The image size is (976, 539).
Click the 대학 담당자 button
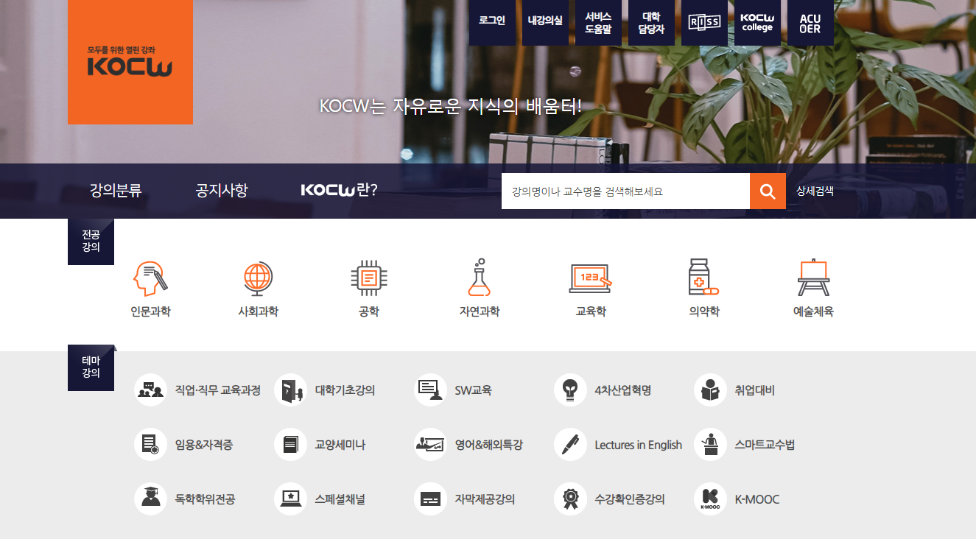[x=651, y=23]
